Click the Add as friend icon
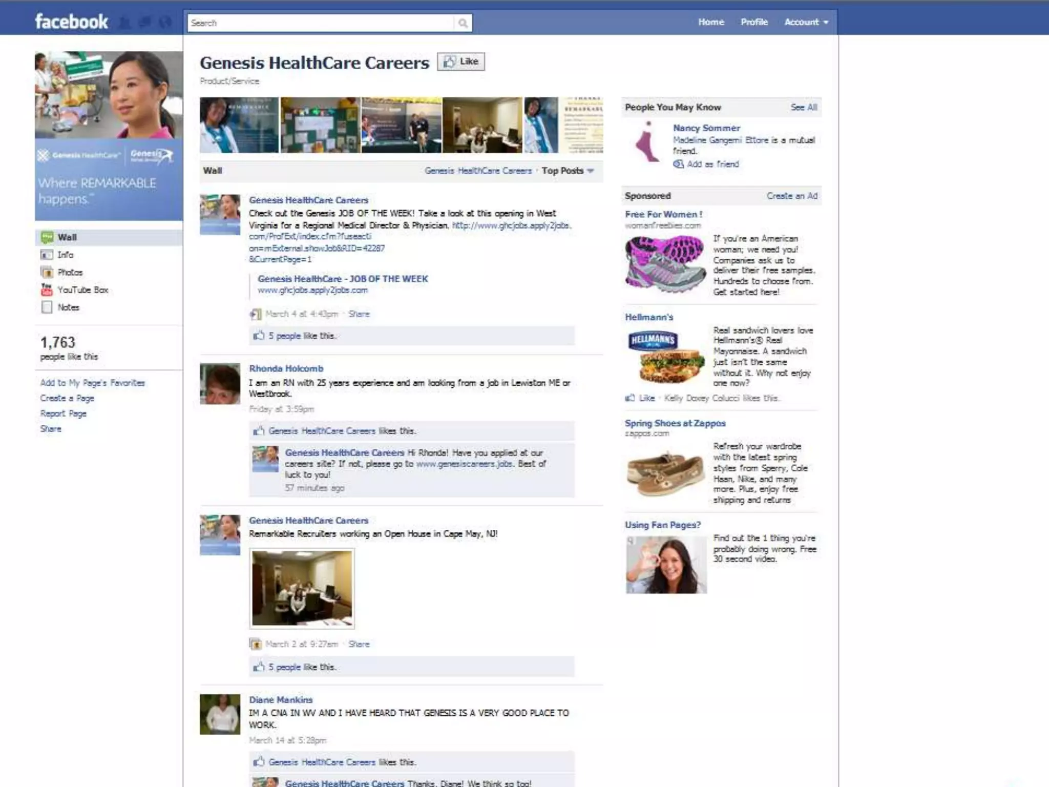Image resolution: width=1049 pixels, height=787 pixels. 678,164
